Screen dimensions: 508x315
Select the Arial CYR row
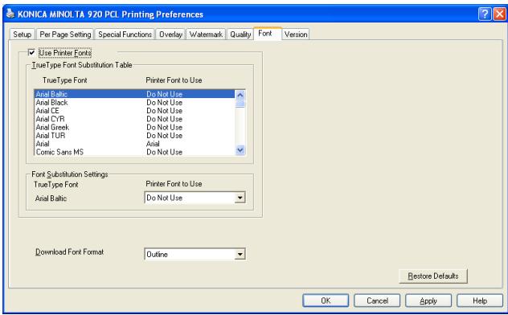tap(134, 119)
